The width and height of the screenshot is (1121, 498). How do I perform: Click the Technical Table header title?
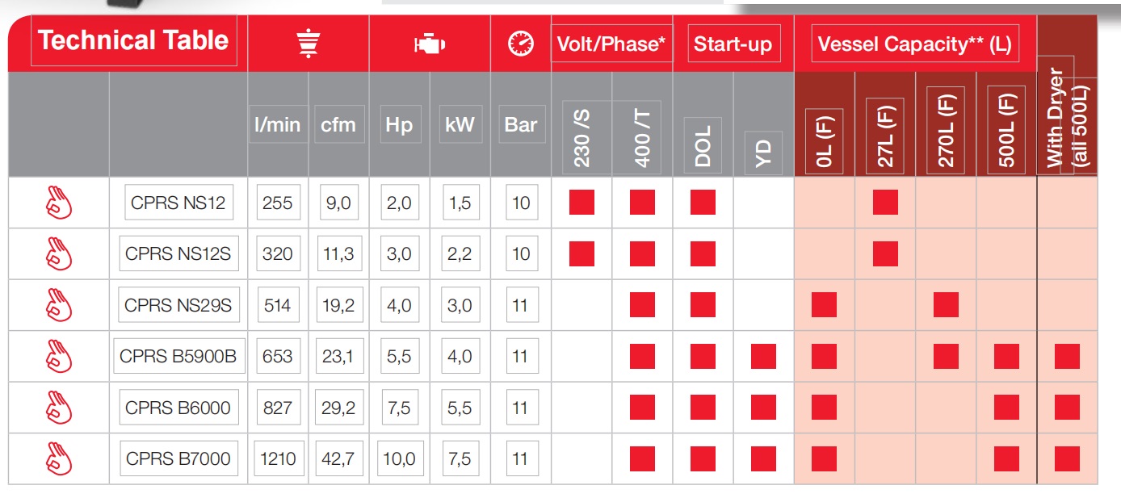(x=133, y=40)
